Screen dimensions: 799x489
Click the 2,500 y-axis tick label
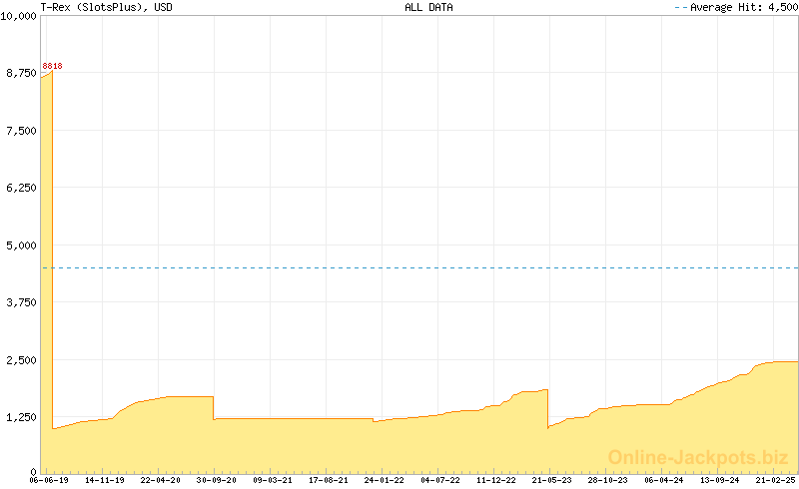click(x=20, y=360)
